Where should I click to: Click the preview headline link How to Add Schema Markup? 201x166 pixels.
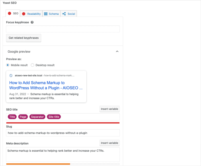(x=46, y=85)
